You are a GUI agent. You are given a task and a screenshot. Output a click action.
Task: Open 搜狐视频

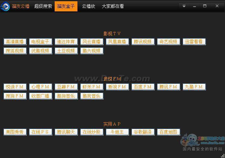[x=15, y=51]
